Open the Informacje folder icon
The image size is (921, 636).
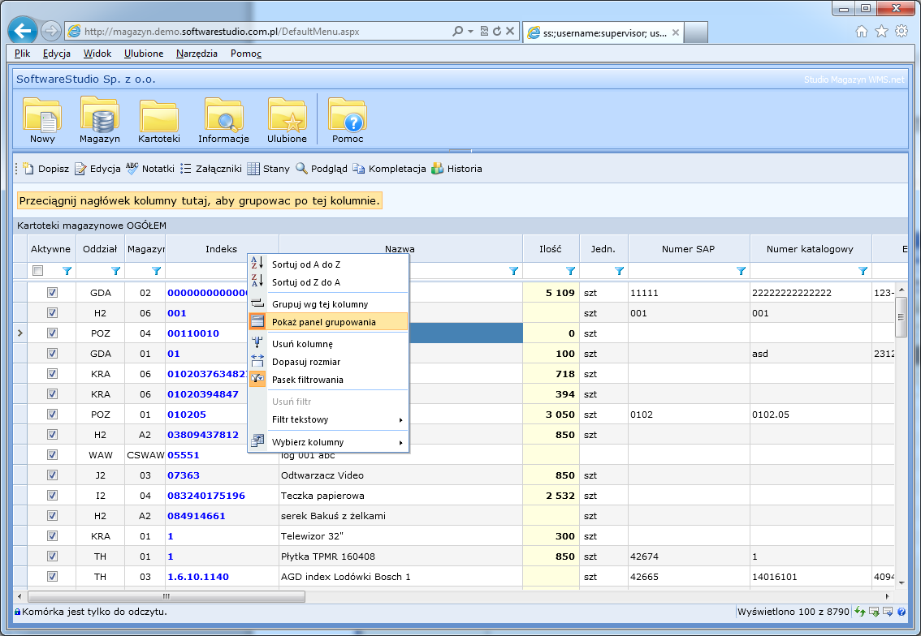coord(224,120)
